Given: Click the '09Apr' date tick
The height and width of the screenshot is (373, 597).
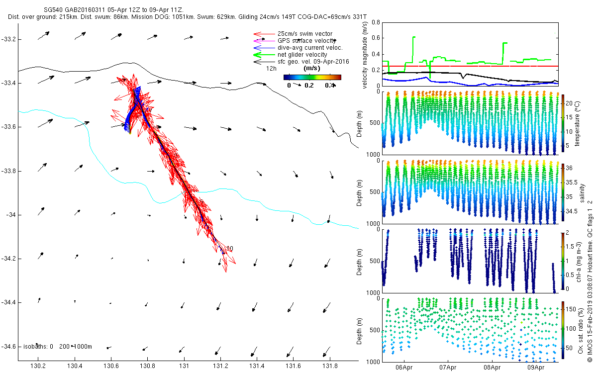Looking at the screenshot, I should [536, 368].
